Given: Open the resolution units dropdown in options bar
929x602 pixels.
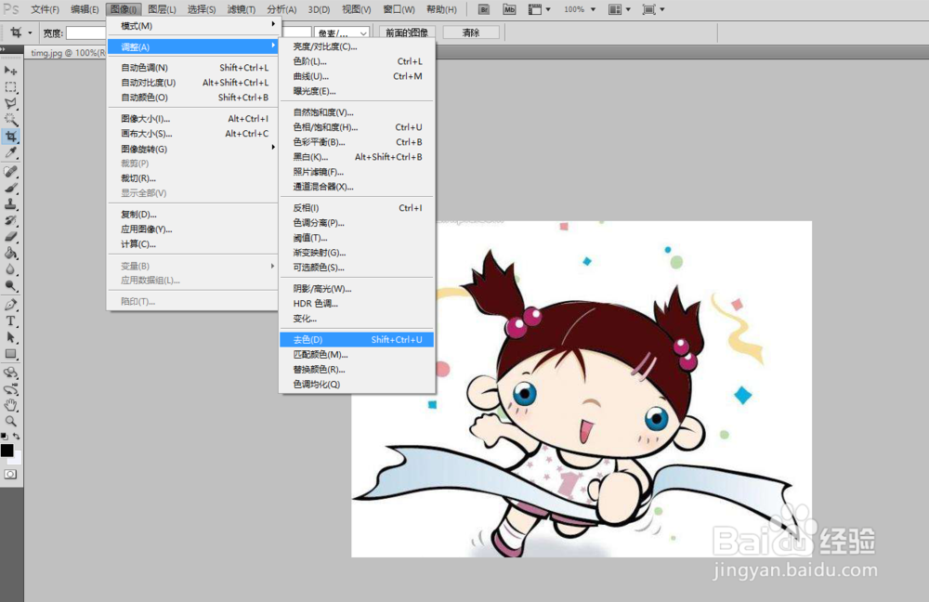Looking at the screenshot, I should point(343,33).
